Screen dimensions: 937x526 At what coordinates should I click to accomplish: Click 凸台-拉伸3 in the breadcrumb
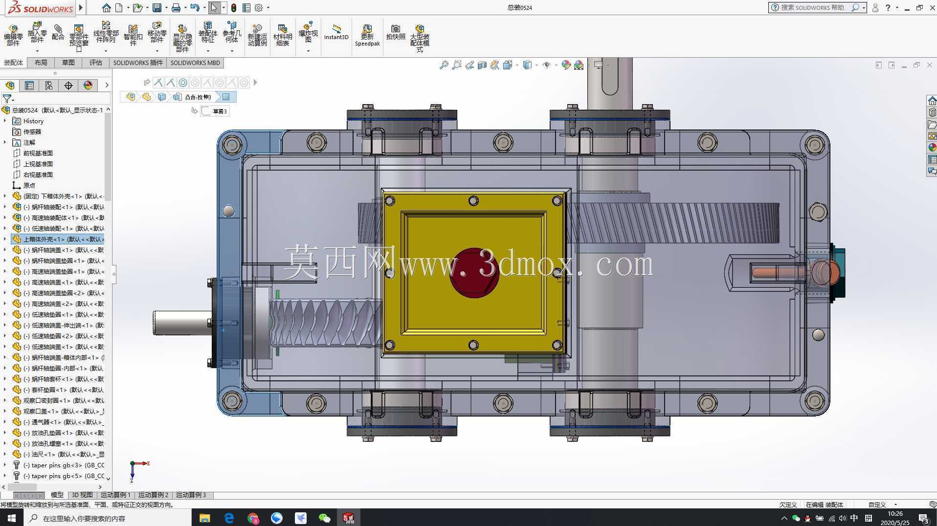pos(198,97)
